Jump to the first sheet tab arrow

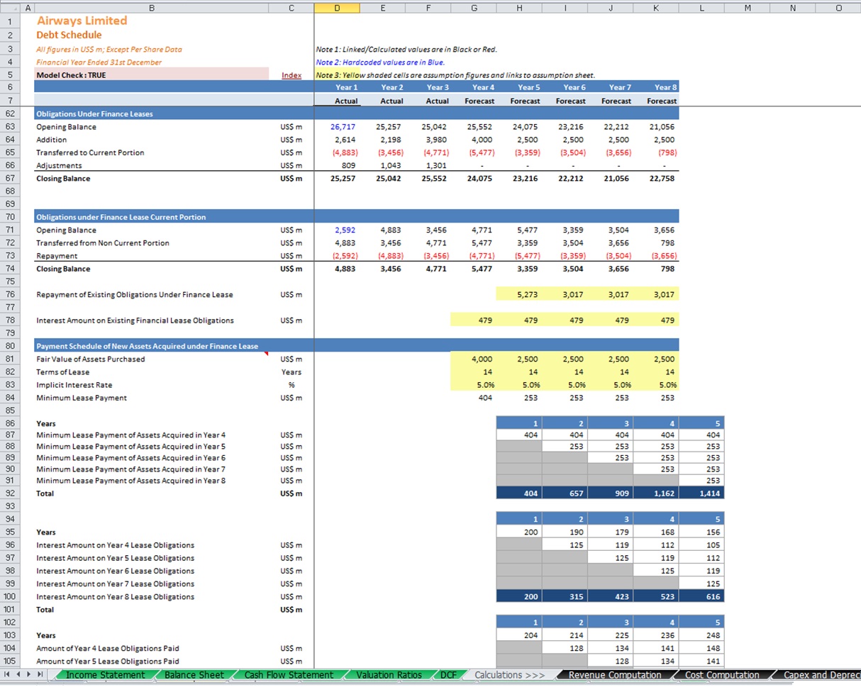[8, 675]
